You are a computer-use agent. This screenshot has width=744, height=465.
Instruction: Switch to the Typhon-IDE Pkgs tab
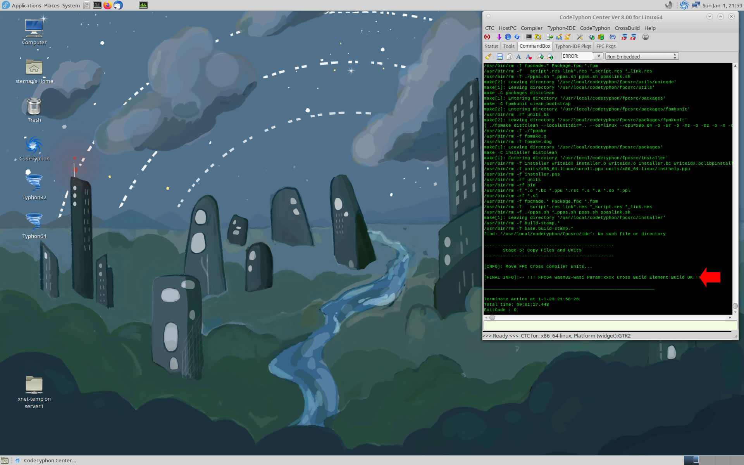[x=573, y=46]
